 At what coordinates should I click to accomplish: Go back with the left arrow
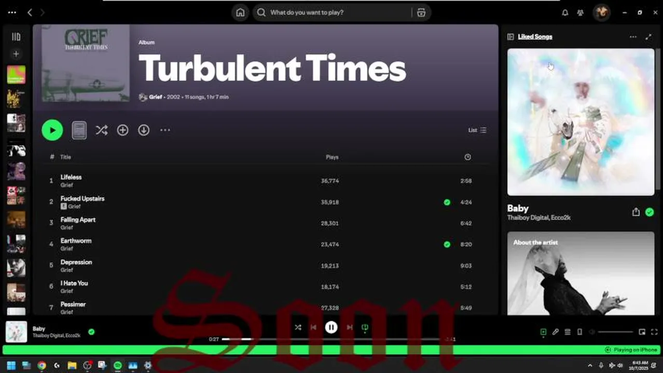pos(30,12)
